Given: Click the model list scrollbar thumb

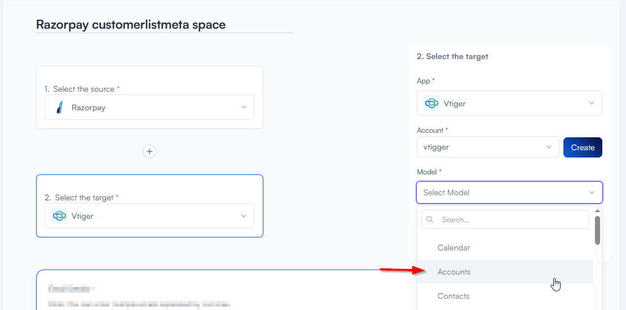Looking at the screenshot, I should (x=597, y=230).
